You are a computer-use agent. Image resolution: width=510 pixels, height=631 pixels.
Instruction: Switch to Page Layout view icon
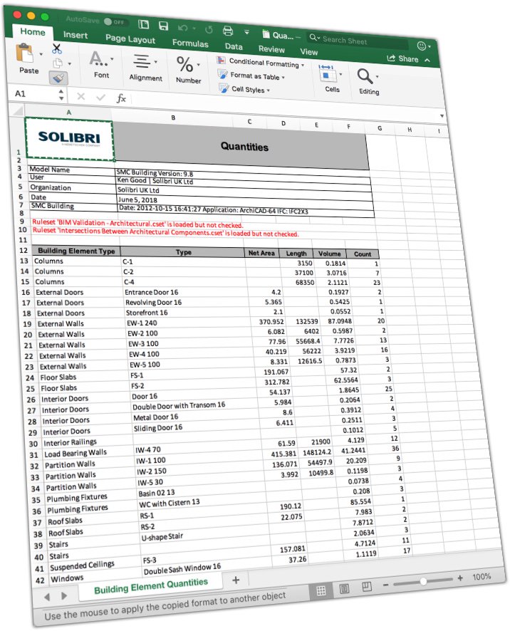pos(344,589)
